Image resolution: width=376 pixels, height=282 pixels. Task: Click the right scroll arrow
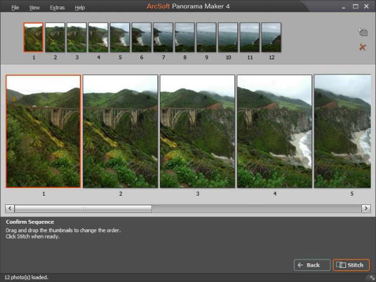coord(366,209)
